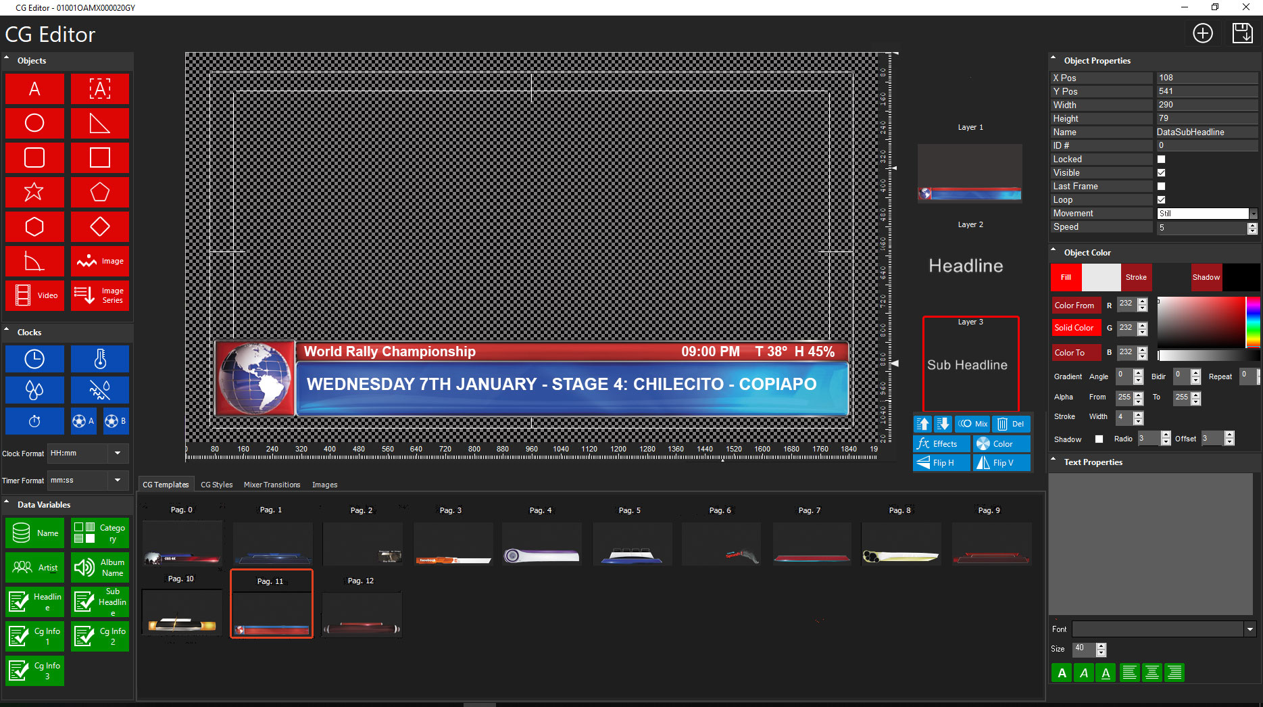This screenshot has width=1263, height=707.
Task: Apply Bold text style
Action: tap(1062, 673)
